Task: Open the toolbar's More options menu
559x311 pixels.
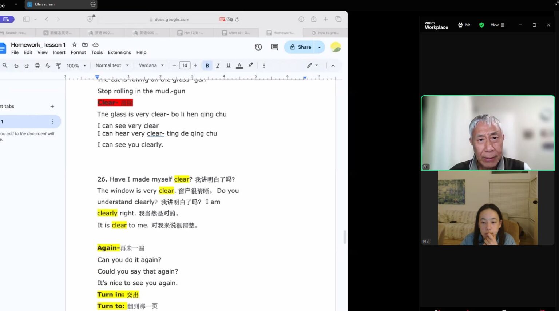Action: click(x=264, y=65)
